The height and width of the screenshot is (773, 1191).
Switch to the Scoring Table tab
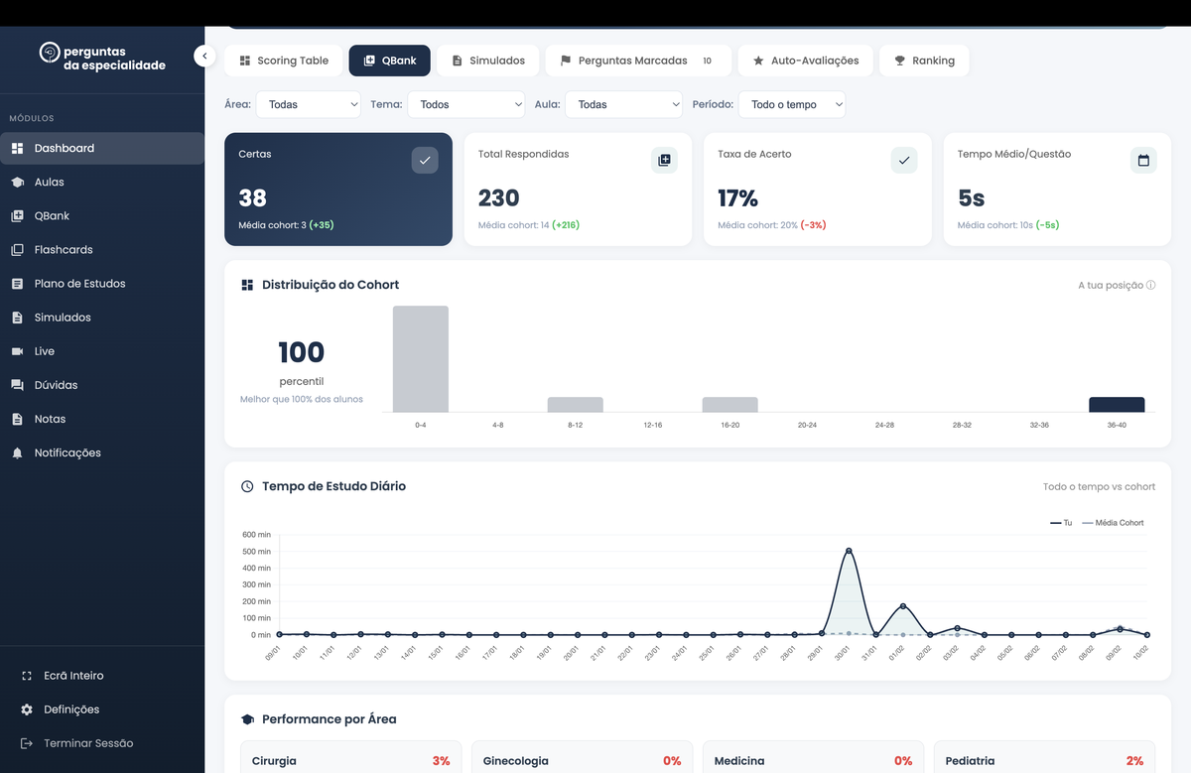283,60
